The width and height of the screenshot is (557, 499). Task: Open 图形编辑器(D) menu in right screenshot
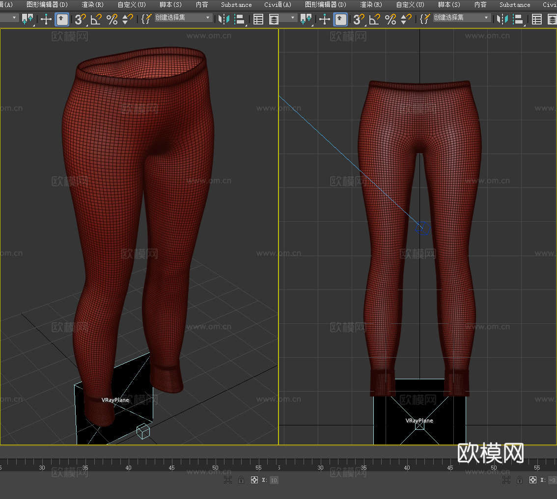pos(325,4)
